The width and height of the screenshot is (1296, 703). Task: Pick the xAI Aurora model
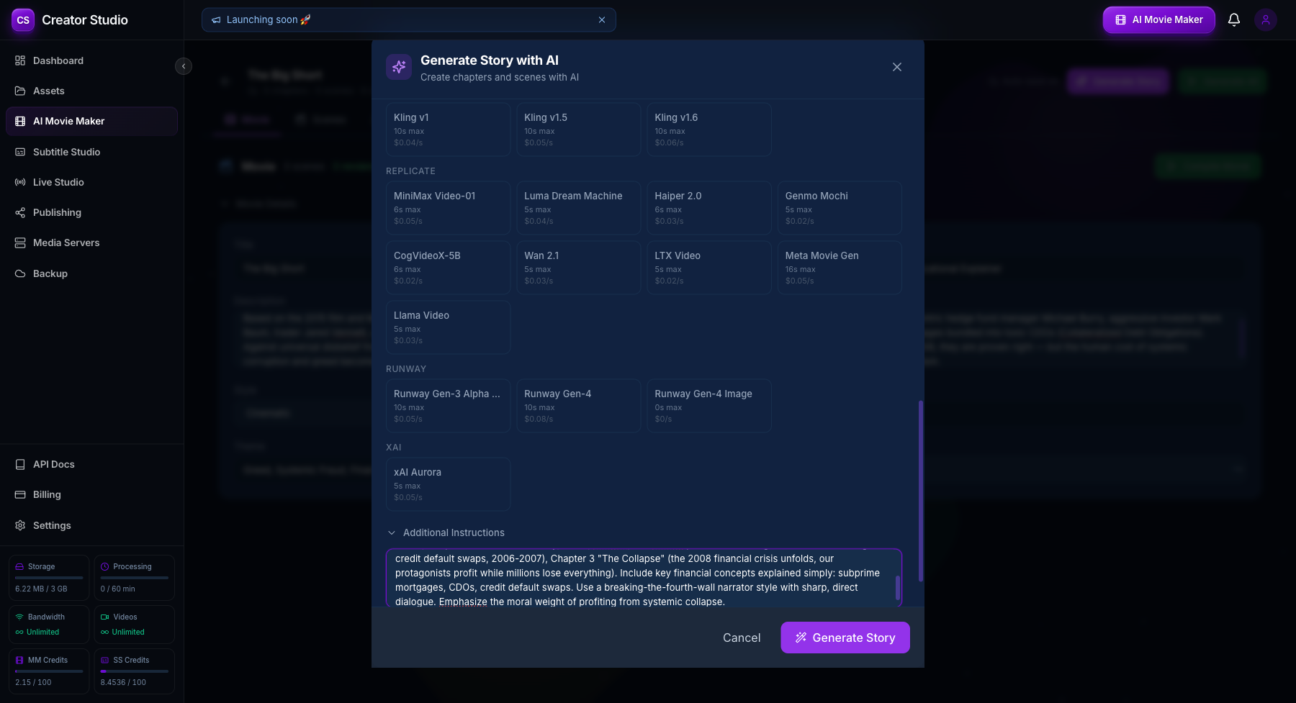pyautogui.click(x=449, y=484)
